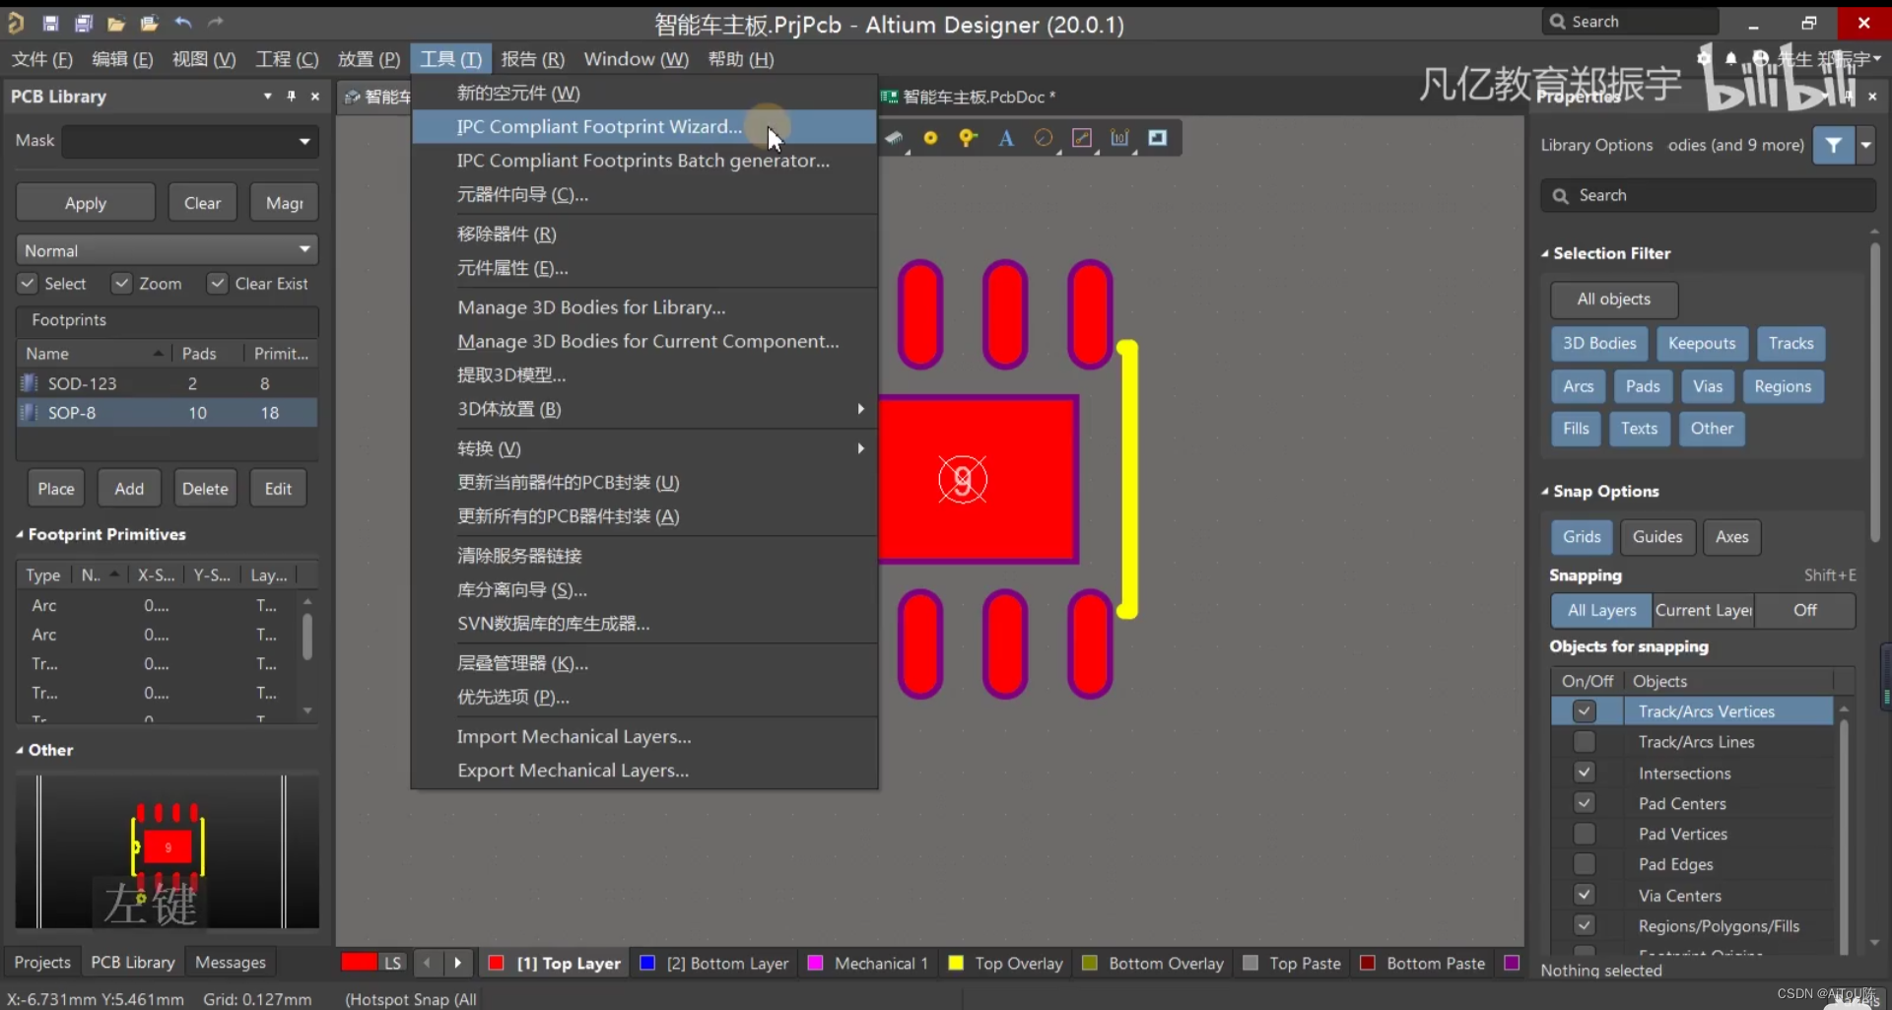Toggle the Clear Exist checkbox
The height and width of the screenshot is (1010, 1892).
pos(217,283)
